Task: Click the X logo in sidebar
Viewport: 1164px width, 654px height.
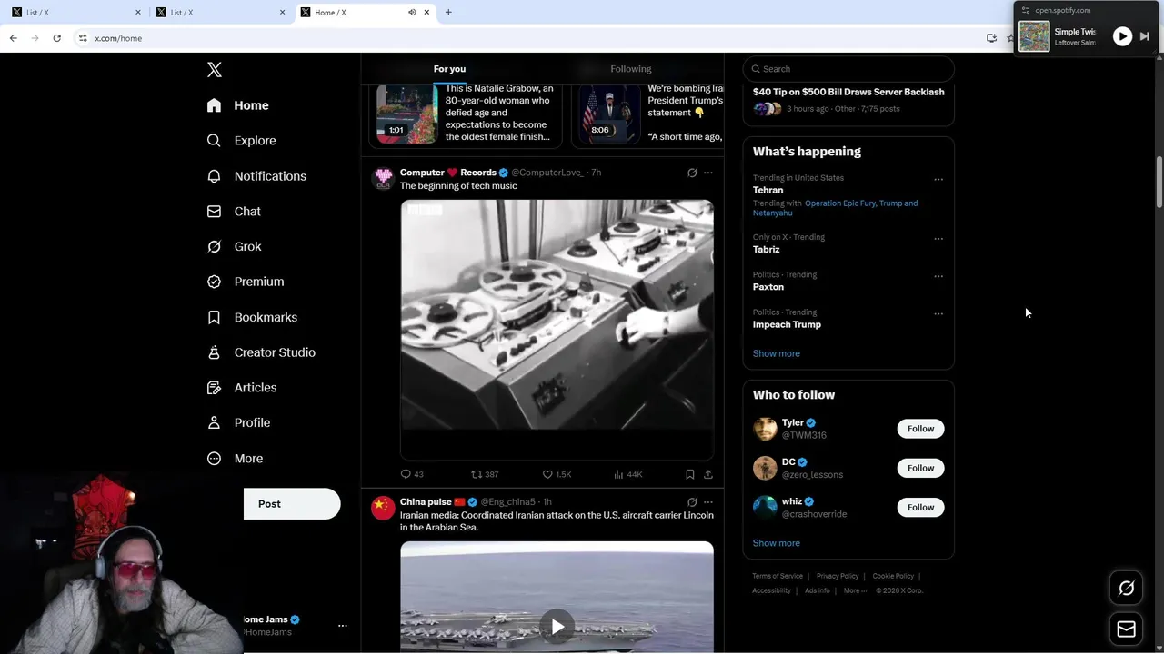Action: coord(214,69)
